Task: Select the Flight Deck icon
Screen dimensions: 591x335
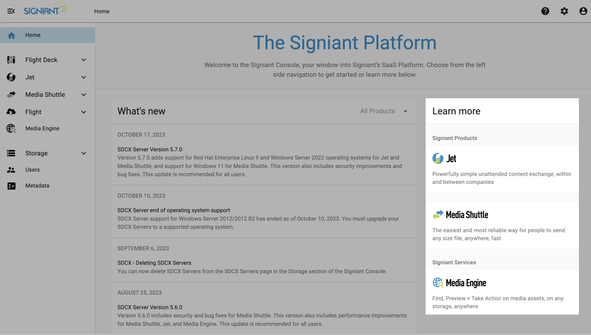Action: (x=11, y=59)
